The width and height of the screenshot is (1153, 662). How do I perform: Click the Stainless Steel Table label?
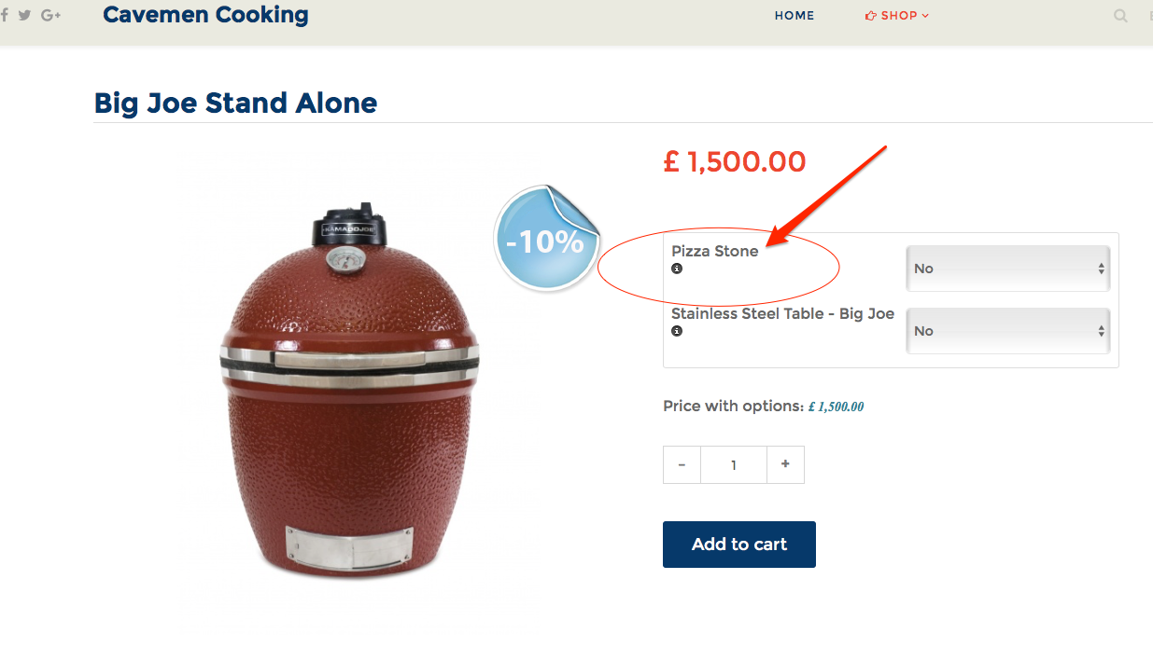pyautogui.click(x=782, y=313)
